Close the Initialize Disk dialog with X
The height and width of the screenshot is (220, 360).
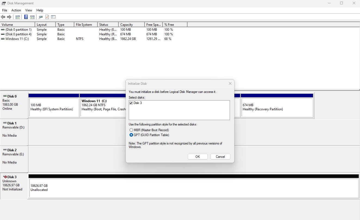[x=230, y=84]
